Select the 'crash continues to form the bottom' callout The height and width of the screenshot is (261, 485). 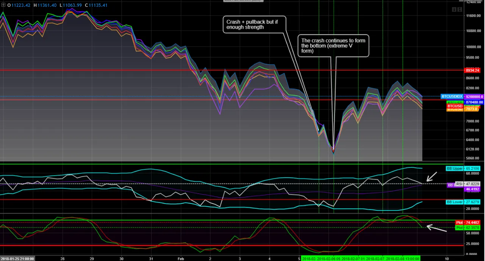[333, 46]
